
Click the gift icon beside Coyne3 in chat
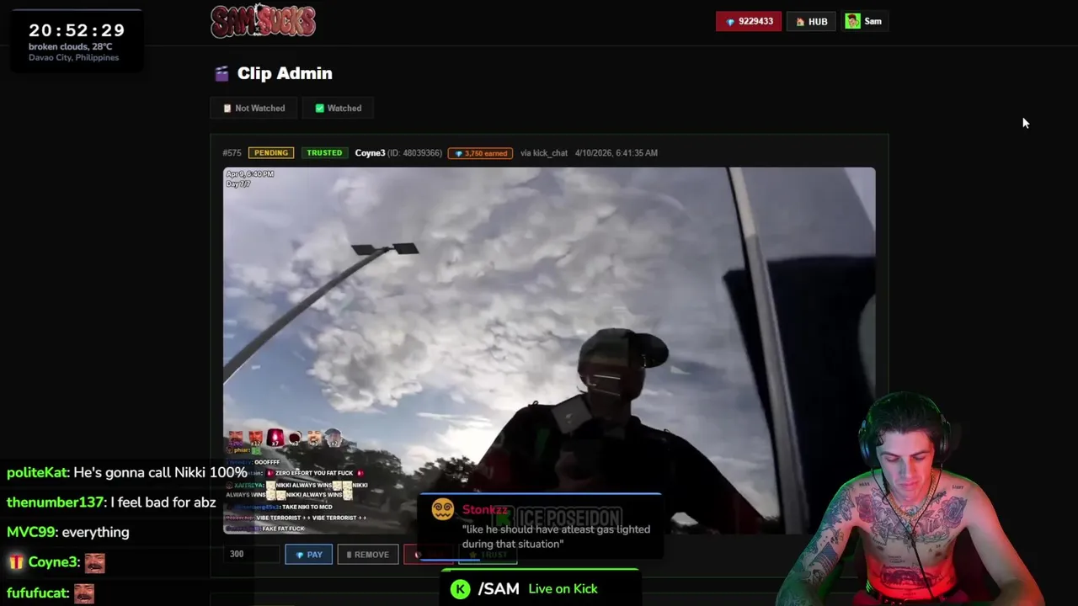16,562
